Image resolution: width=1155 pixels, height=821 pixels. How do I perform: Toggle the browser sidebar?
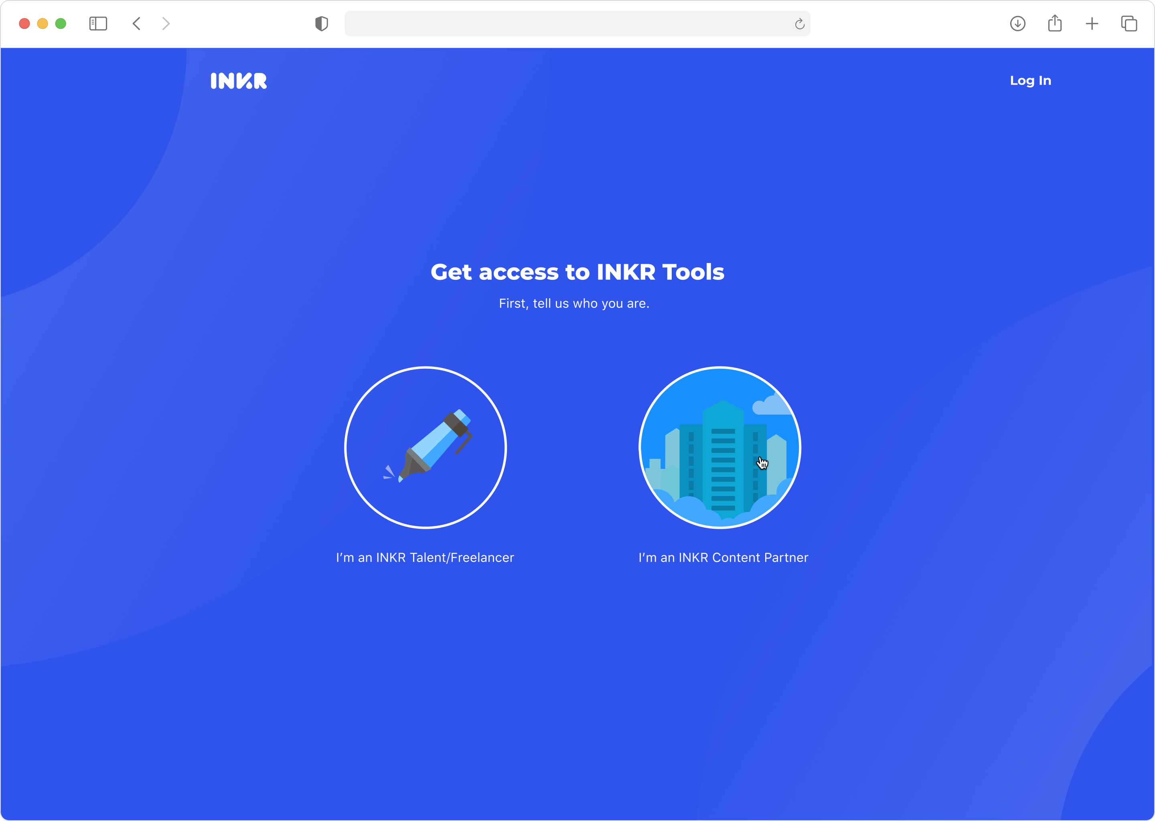[x=98, y=24]
